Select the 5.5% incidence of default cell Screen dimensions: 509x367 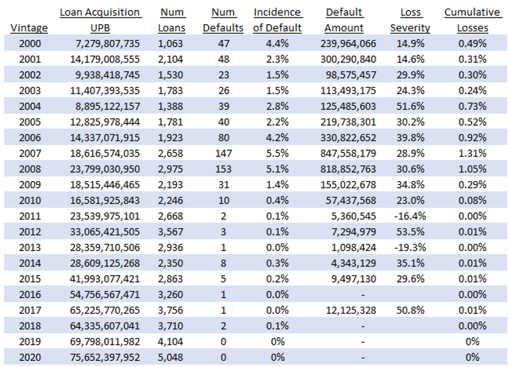(x=277, y=154)
